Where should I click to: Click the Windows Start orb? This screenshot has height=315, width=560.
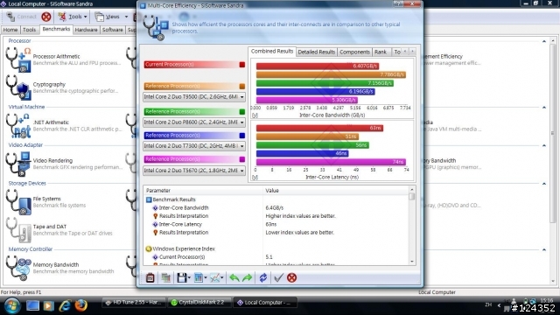coord(11,305)
